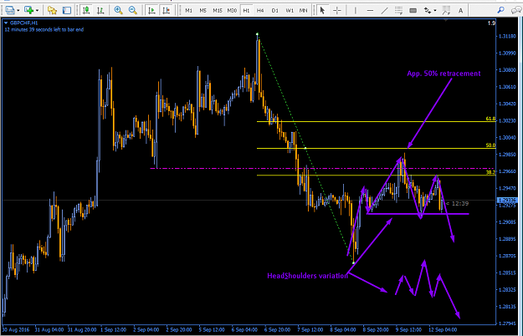The image size is (523, 336).
Task: Select the vertical line drawing tool
Action: [356, 10]
